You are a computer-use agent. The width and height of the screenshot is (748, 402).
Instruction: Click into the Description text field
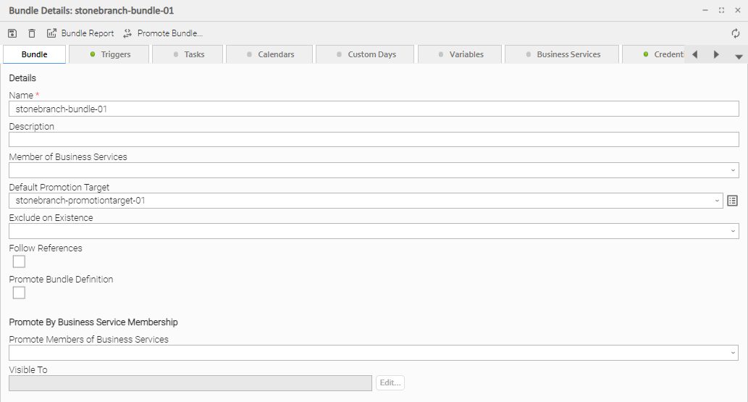(374, 140)
